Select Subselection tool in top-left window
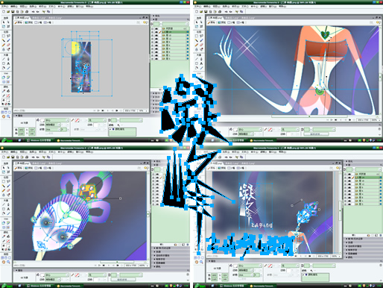Image resolution: width=383 pixels, height=288 pixels. point(8,22)
